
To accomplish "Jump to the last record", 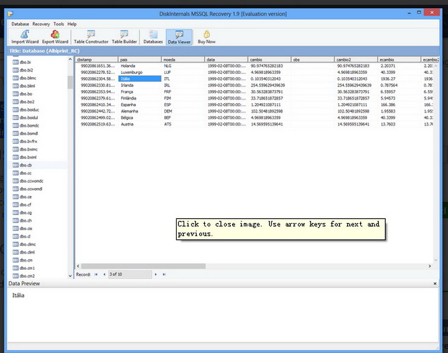I will pos(164,274).
